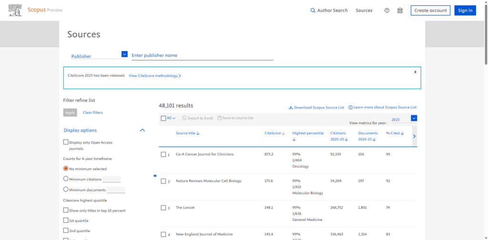The image size is (488, 240).
Task: Close the CiteScore 2023 banner
Action: (415, 72)
